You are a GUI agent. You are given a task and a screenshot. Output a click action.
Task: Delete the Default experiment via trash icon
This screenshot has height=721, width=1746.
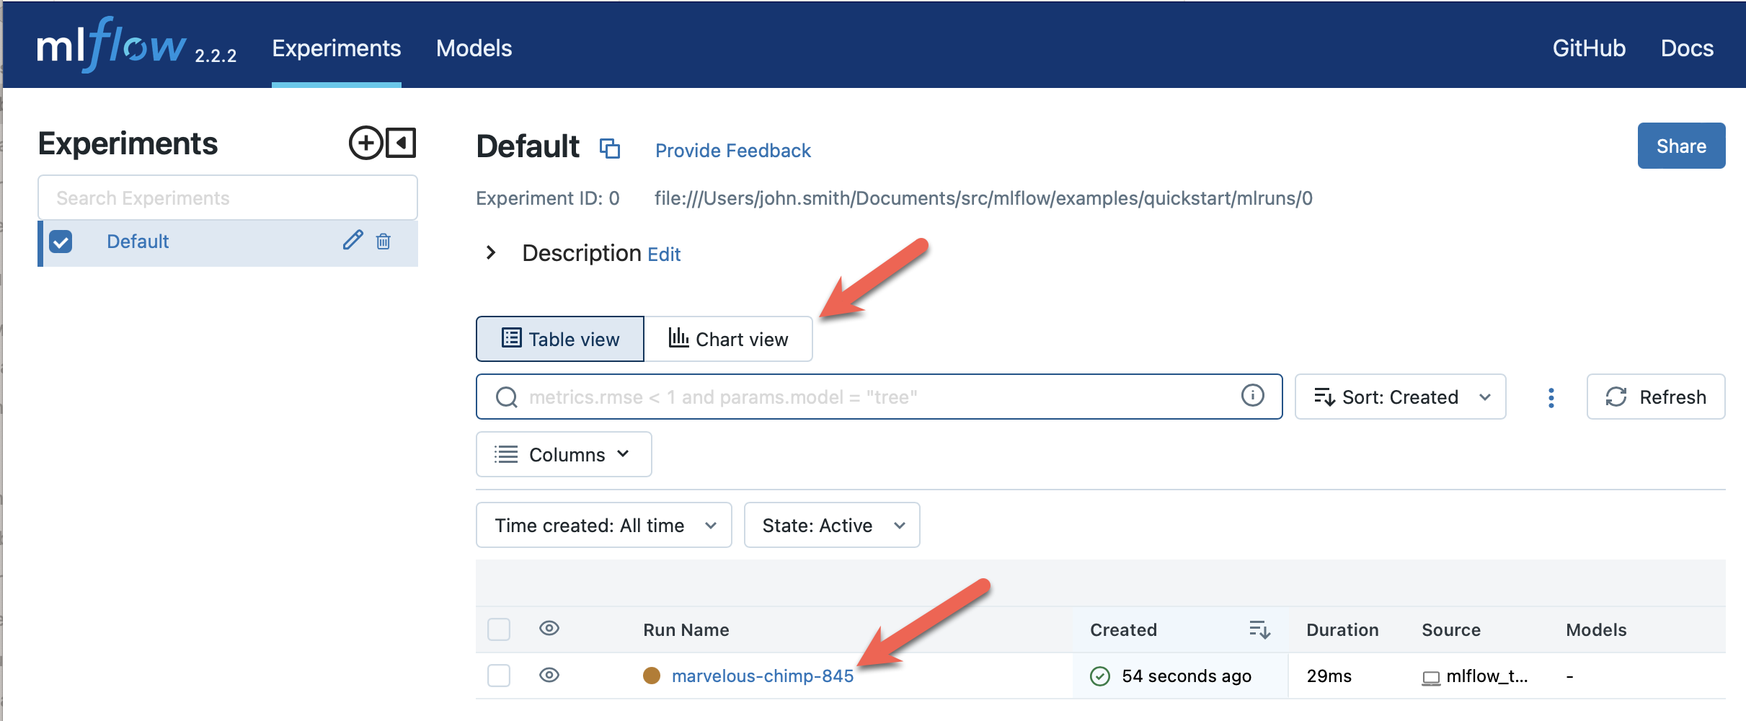click(x=384, y=242)
